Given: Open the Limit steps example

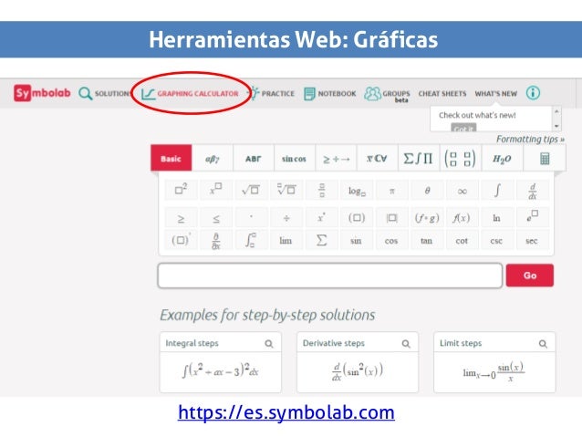Looking at the screenshot, I should (x=494, y=362).
